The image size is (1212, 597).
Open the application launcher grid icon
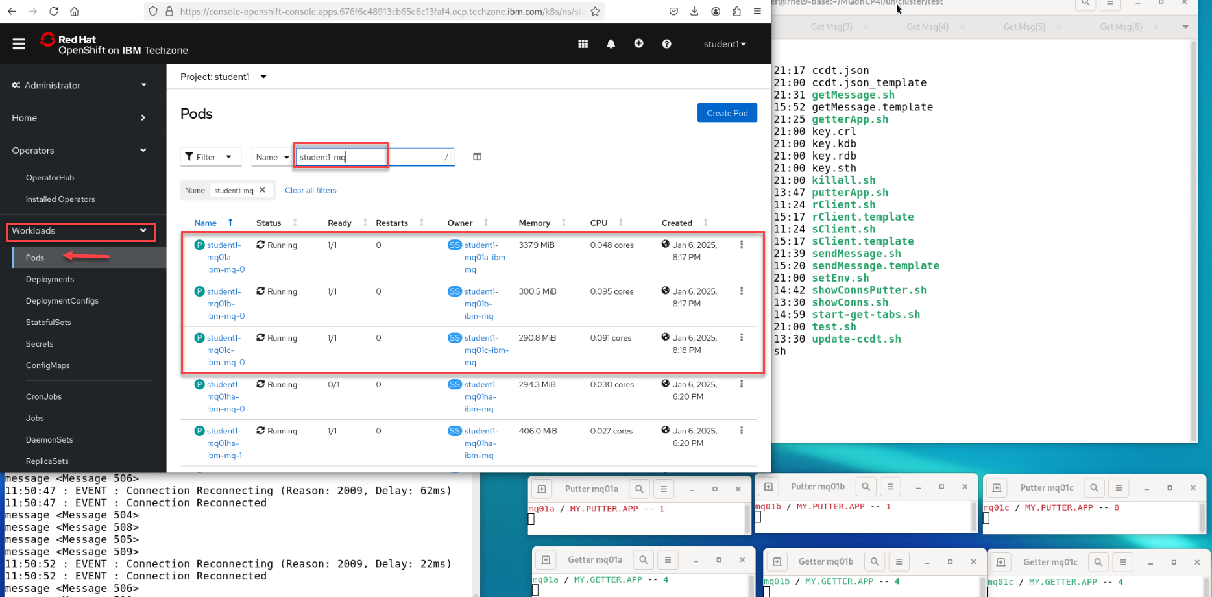click(583, 44)
